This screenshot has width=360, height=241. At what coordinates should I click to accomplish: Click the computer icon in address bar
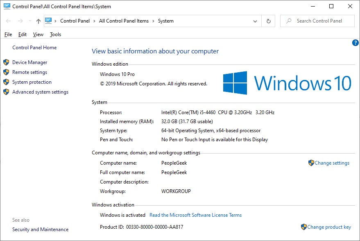(48, 21)
